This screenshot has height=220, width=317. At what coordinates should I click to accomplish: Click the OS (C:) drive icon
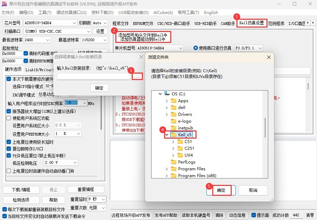click(167, 93)
